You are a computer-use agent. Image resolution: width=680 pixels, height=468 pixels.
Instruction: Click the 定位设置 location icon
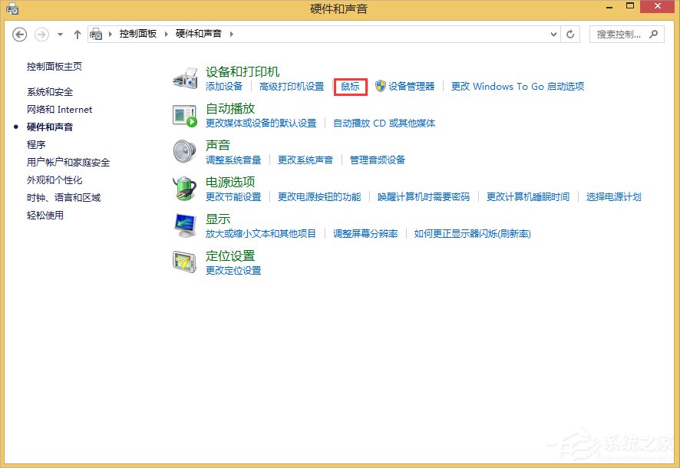pyautogui.click(x=184, y=261)
